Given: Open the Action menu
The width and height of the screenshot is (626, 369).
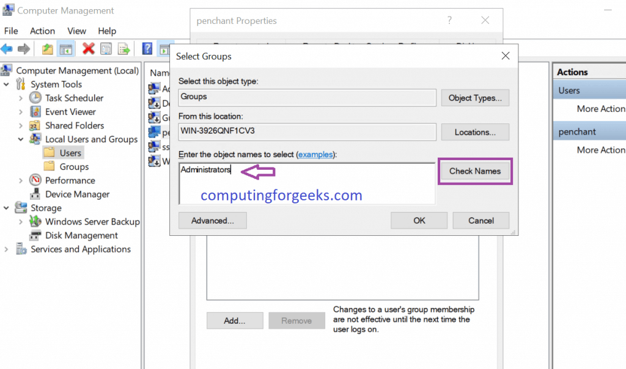Looking at the screenshot, I should point(42,31).
